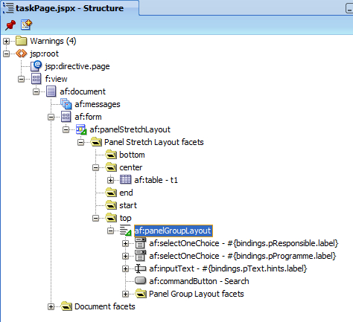Click the af:table grid icon
This screenshot has width=353, height=322.
click(x=125, y=180)
